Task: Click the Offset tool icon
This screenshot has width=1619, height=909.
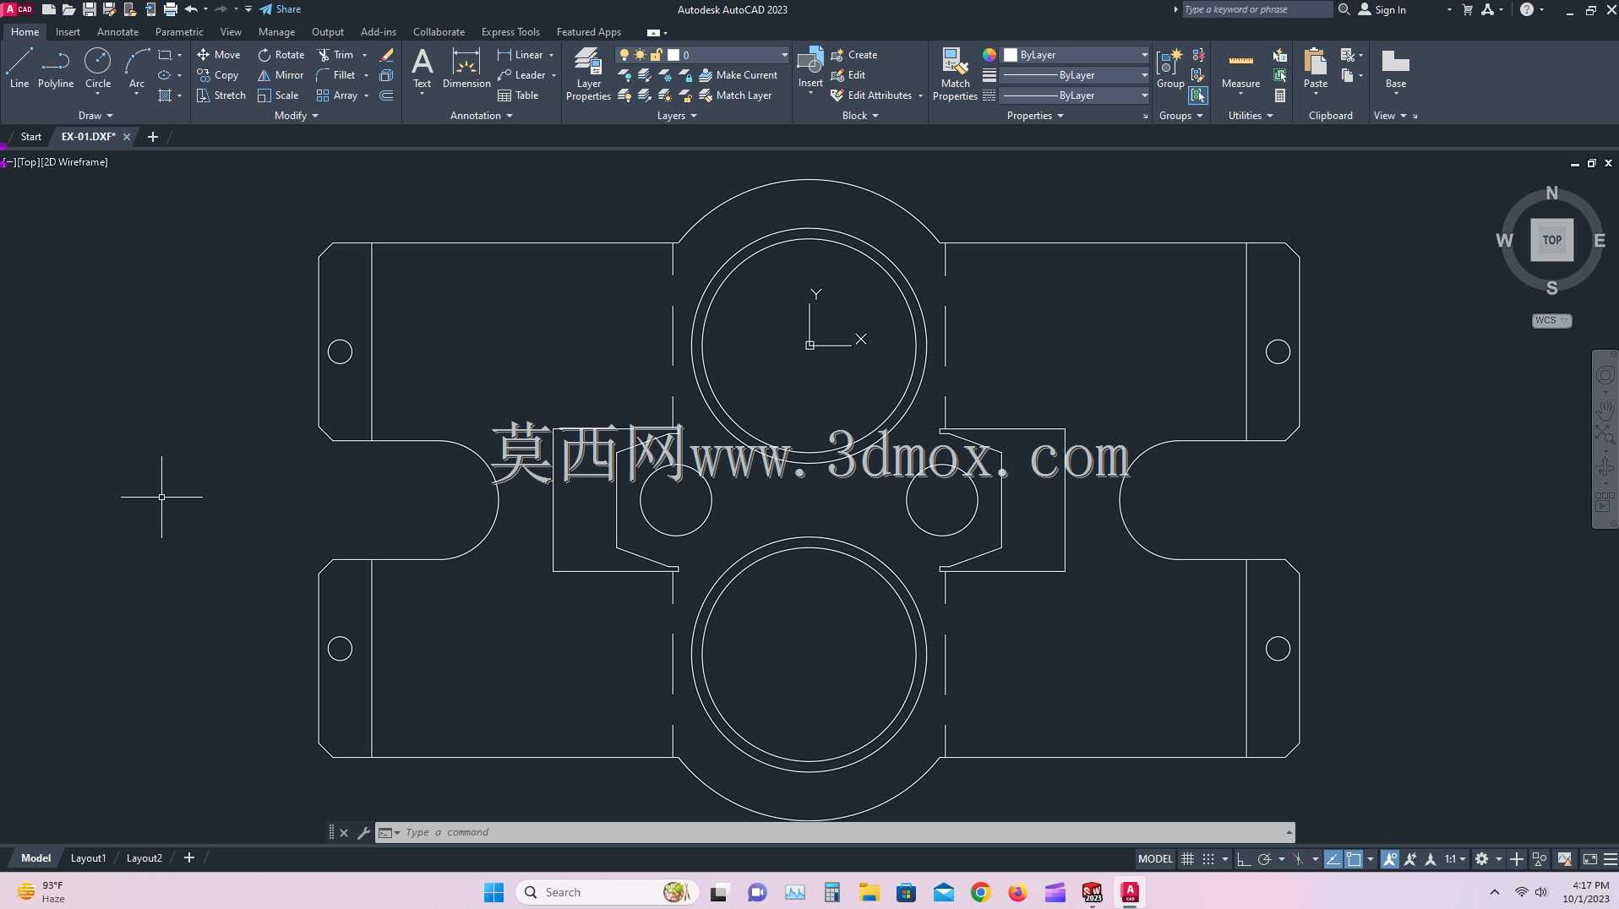Action: [x=386, y=95]
